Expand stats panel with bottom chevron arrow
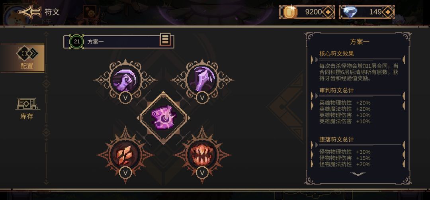This screenshot has width=430, height=200. [358, 174]
